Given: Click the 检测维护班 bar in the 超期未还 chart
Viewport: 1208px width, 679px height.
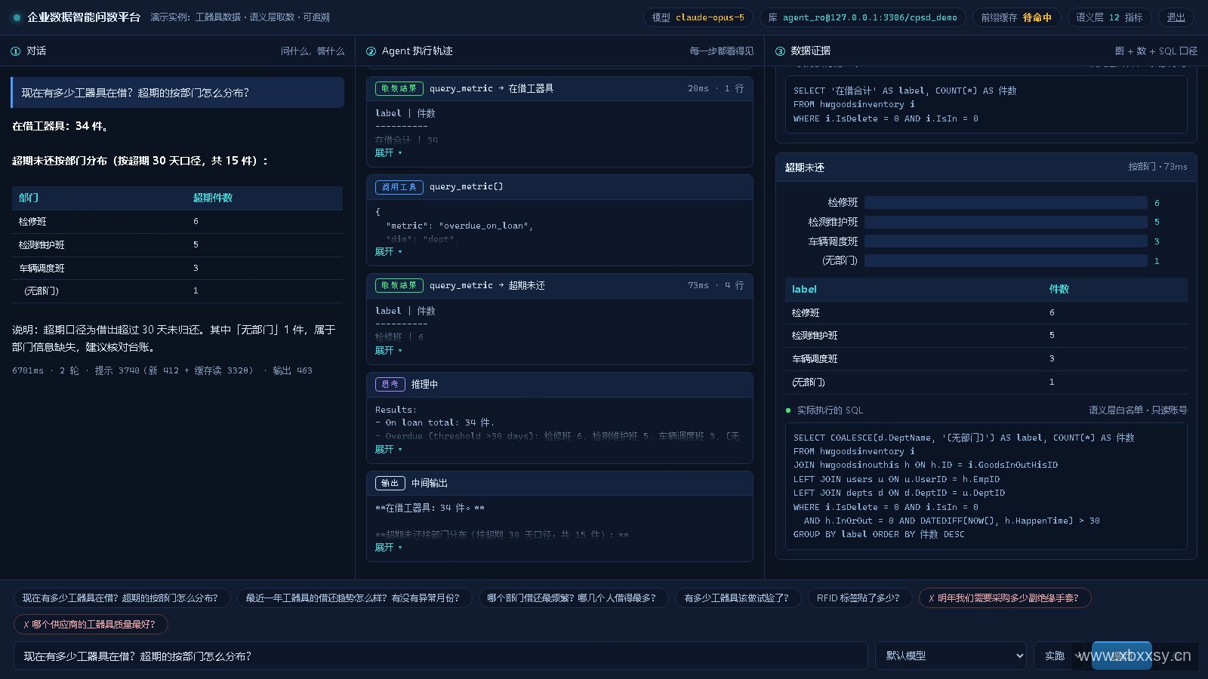Looking at the screenshot, I should tap(1006, 223).
